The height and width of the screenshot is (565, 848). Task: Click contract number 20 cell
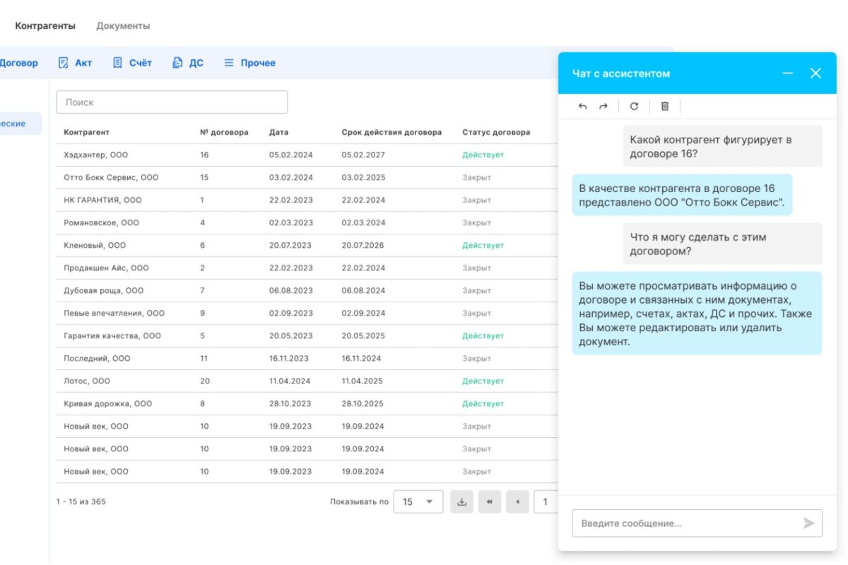(x=205, y=381)
